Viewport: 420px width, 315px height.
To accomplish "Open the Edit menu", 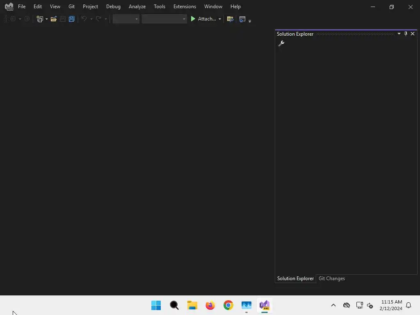I will pyautogui.click(x=37, y=7).
